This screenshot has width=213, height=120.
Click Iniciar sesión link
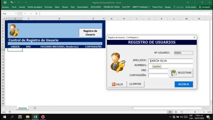191,7
